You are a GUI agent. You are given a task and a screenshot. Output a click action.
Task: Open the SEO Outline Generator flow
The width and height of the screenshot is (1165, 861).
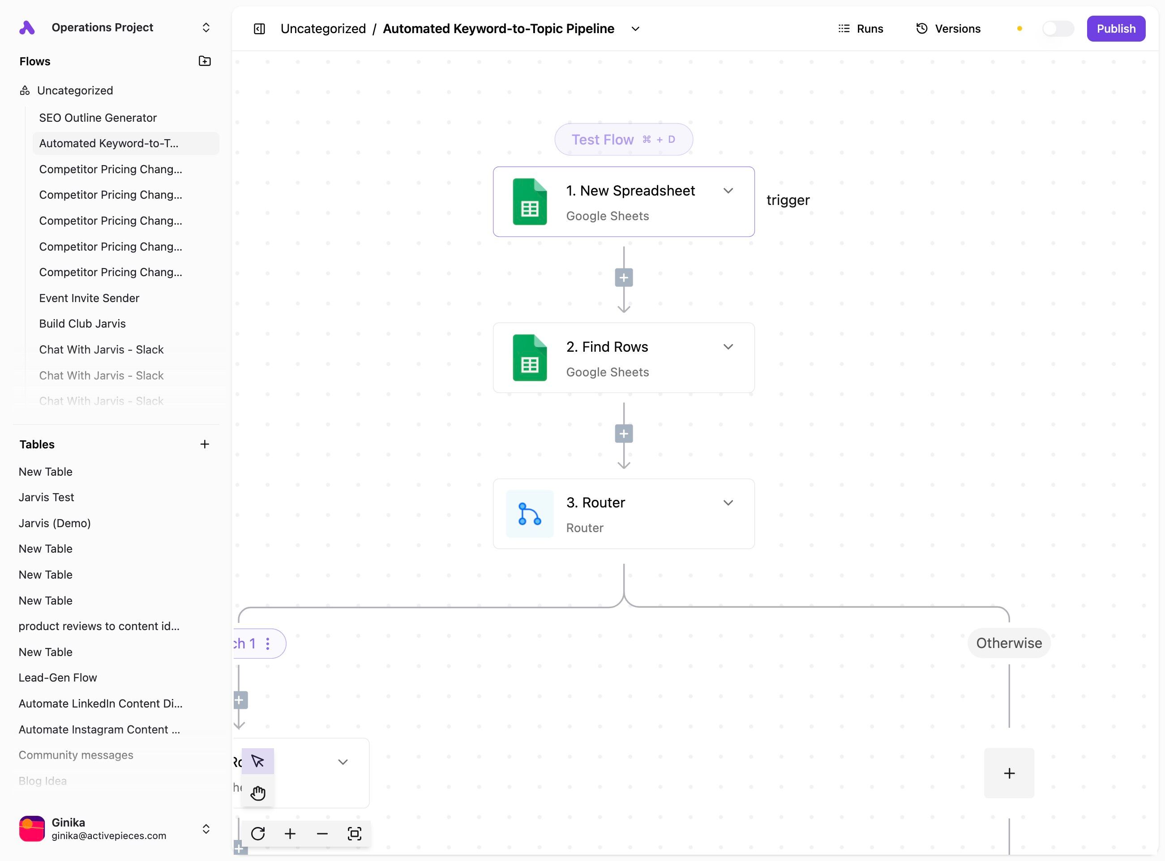tap(98, 118)
